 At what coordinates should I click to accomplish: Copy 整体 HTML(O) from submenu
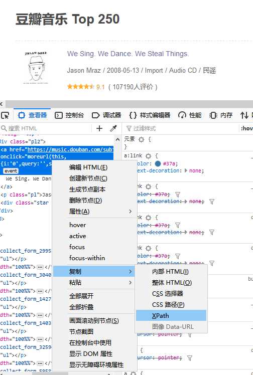click(x=172, y=283)
